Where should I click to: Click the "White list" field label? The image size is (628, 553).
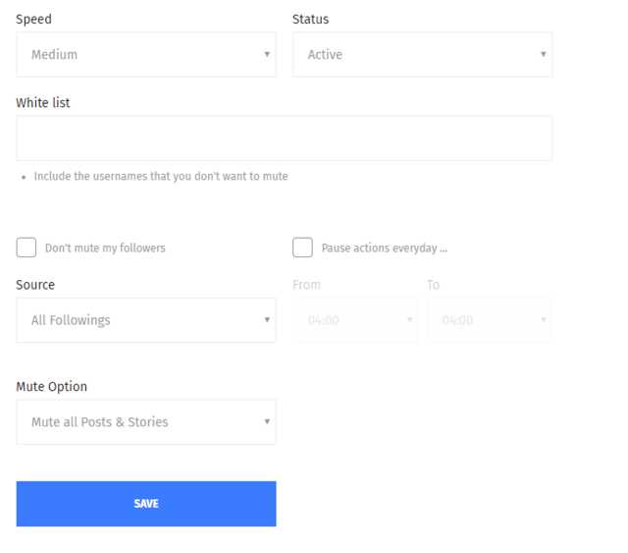pos(43,102)
